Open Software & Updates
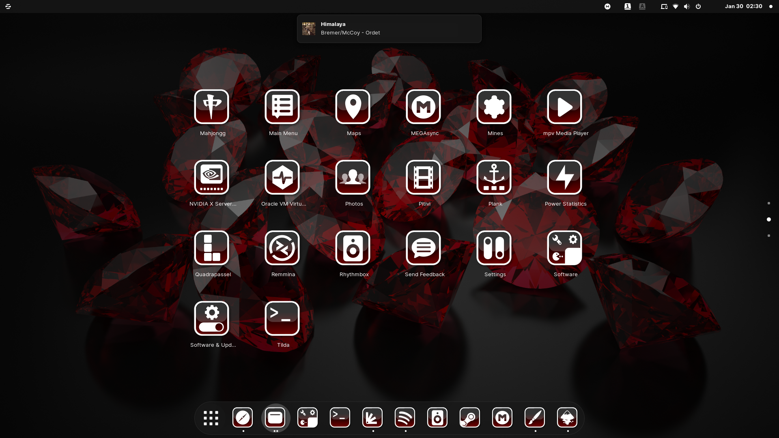Screen dimensions: 779x438 coord(212,318)
